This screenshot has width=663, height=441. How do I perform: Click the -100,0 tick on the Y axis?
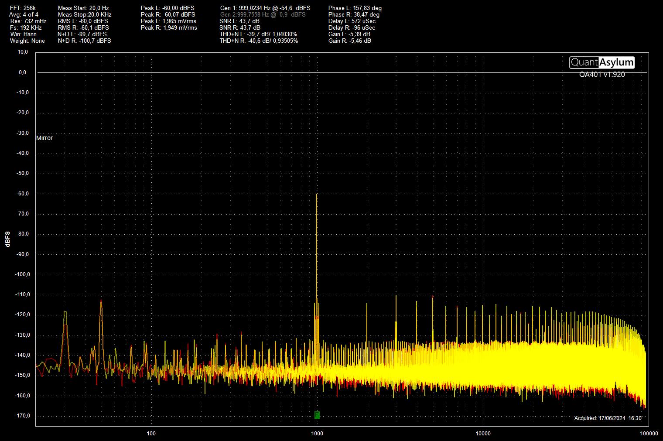[21, 274]
